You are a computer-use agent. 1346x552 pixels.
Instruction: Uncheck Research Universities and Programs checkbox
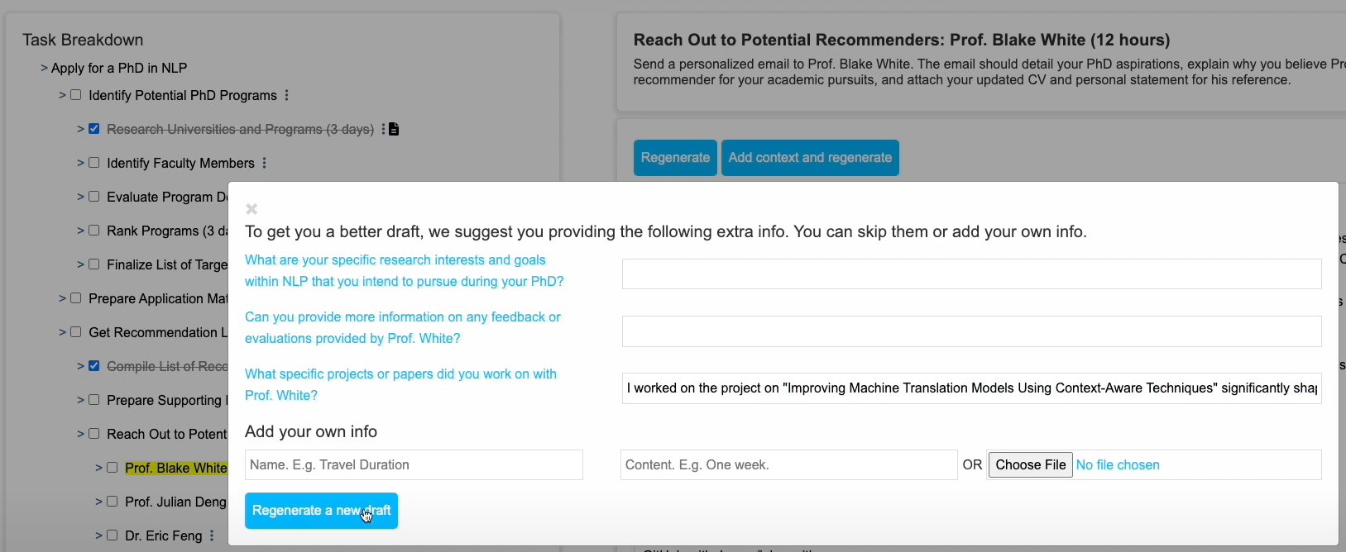(94, 129)
